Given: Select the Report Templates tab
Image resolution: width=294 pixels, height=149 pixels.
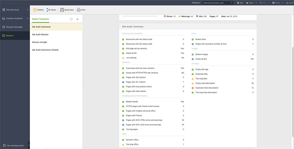Looking at the screenshot, I should (41, 19).
